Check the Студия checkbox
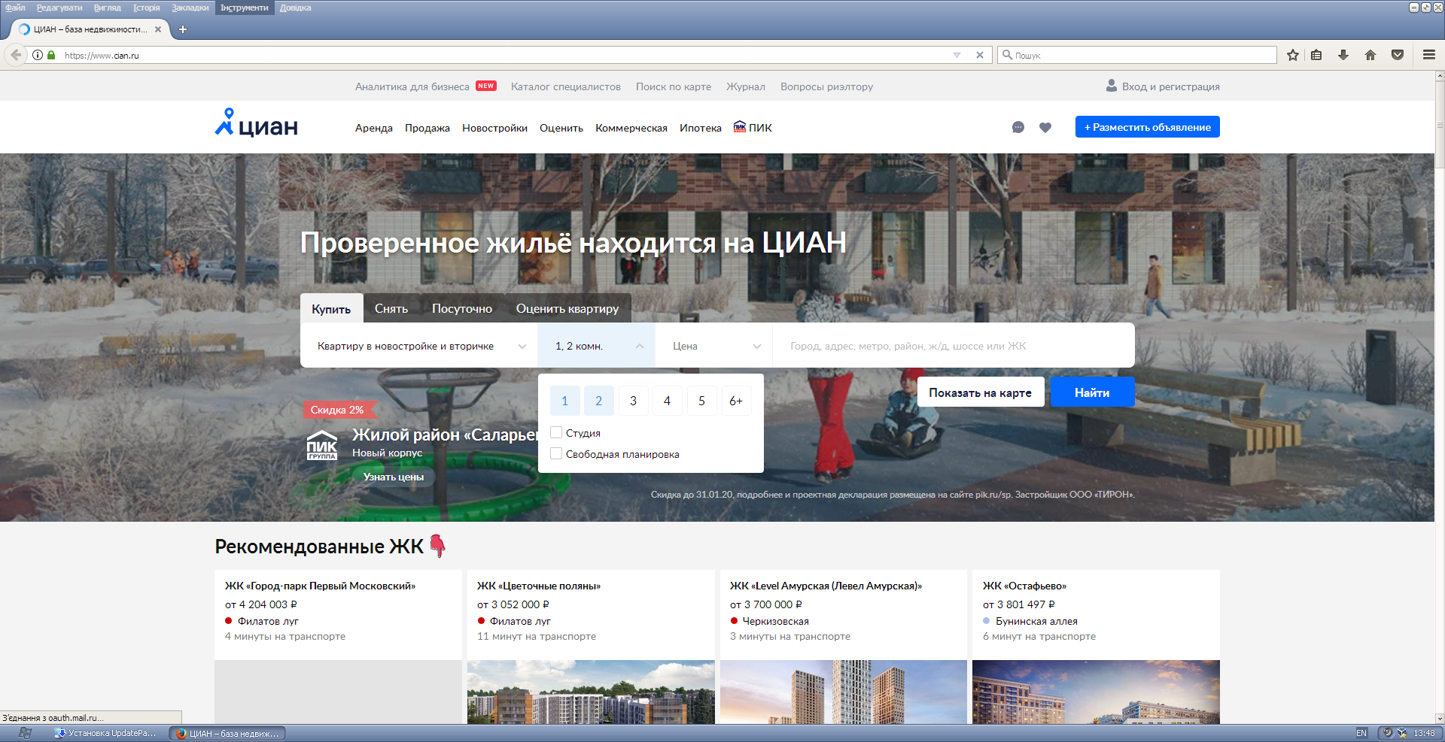The image size is (1445, 742). tap(556, 432)
